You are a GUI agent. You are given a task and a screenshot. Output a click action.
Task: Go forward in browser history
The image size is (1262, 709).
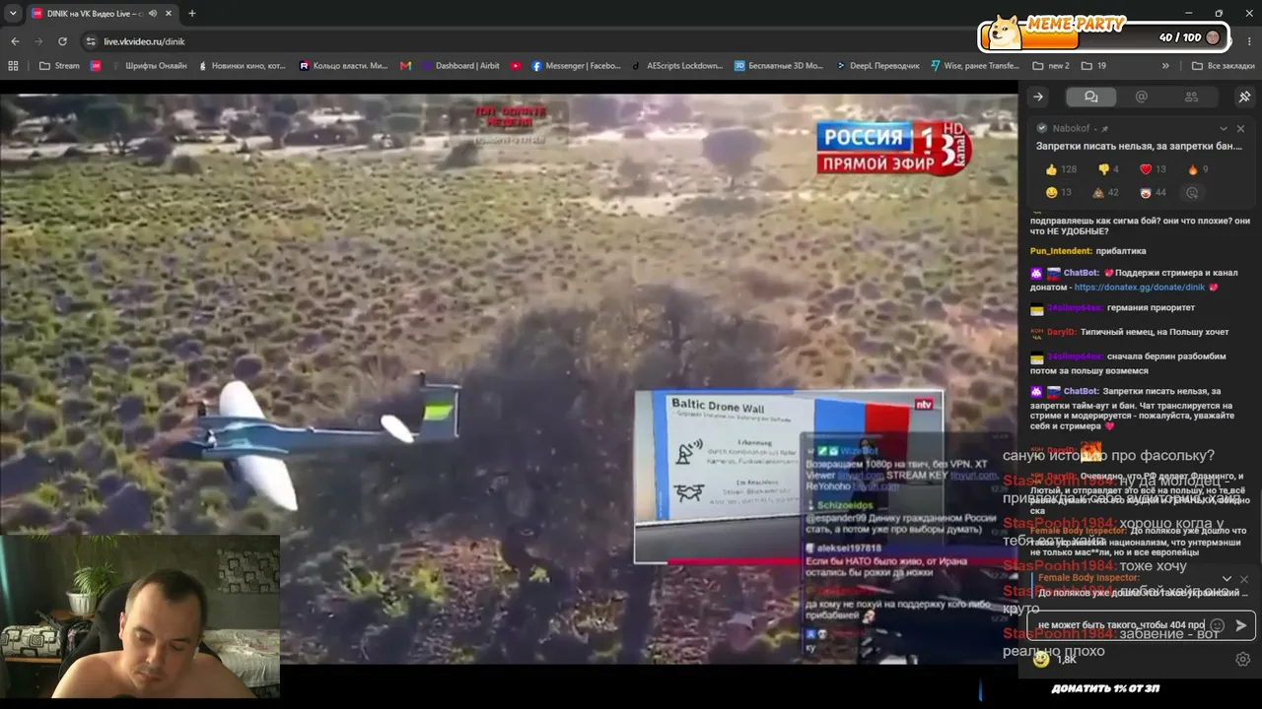pyautogui.click(x=38, y=41)
